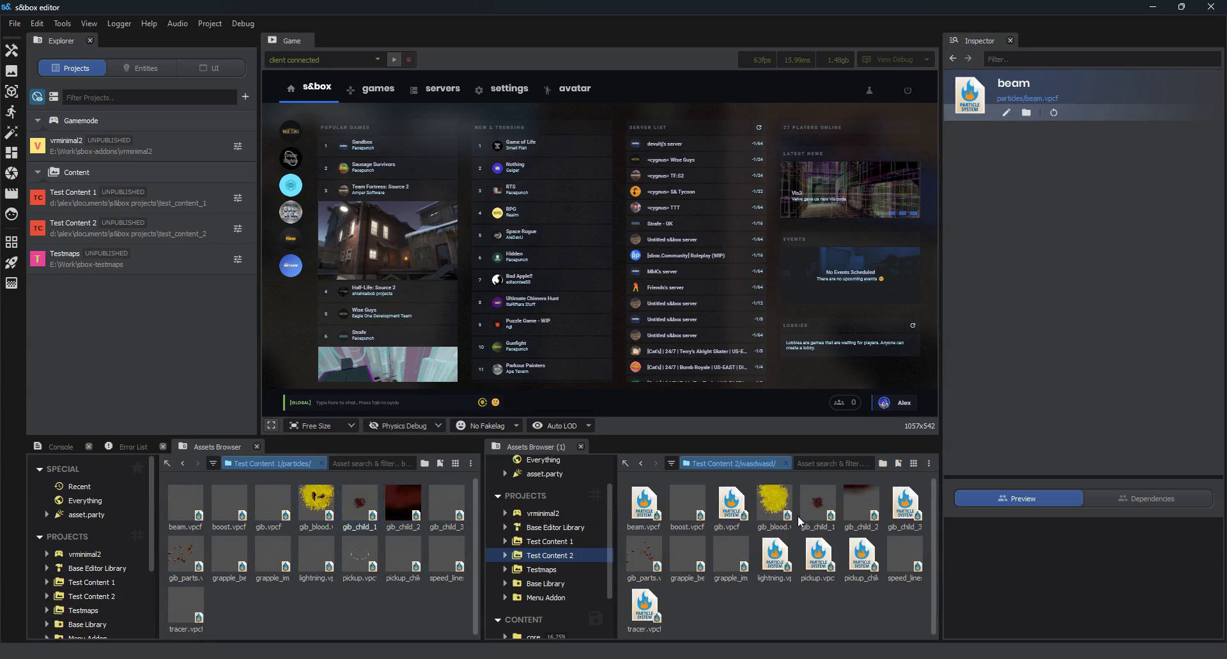Click grid view icon in Test Content 1 browser

[x=456, y=464]
